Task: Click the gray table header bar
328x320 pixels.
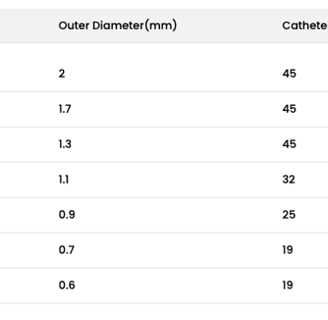Action: tap(164, 25)
